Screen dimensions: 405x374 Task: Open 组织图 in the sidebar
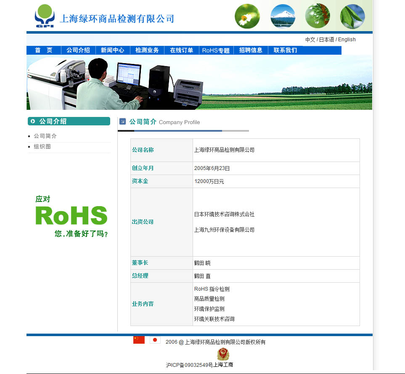coord(42,147)
